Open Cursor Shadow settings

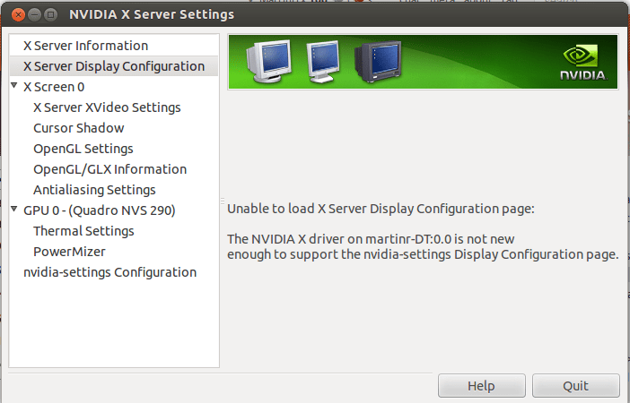point(78,128)
